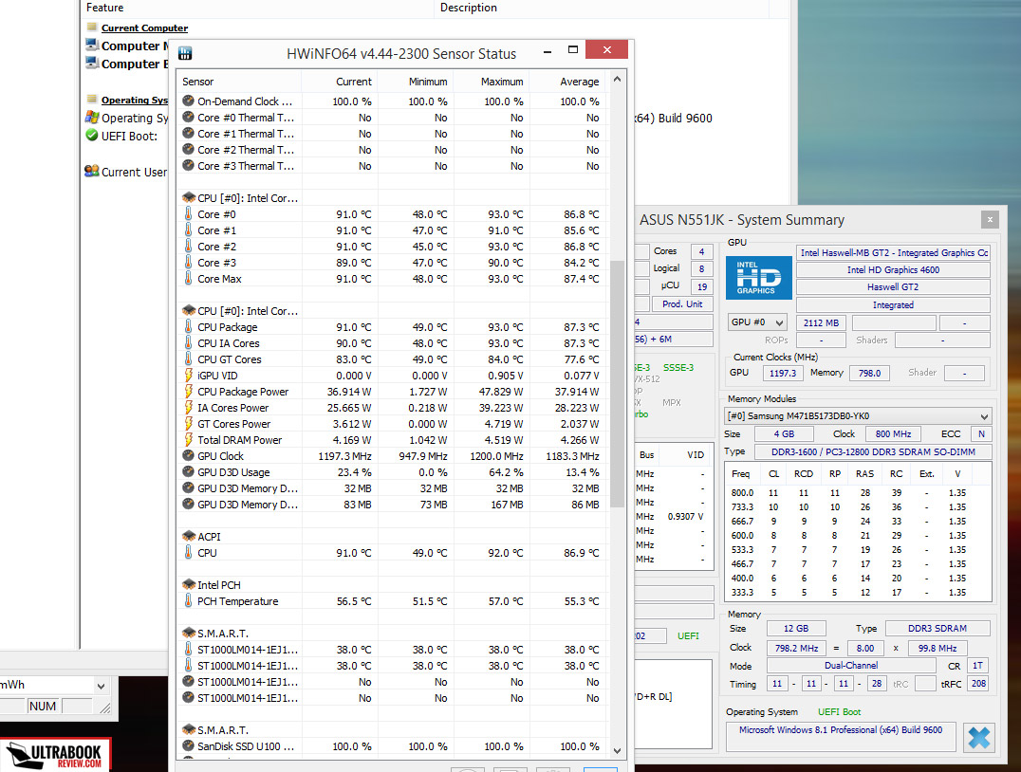Click the sensor list scroll down arrow
The height and width of the screenshot is (772, 1021).
(618, 750)
